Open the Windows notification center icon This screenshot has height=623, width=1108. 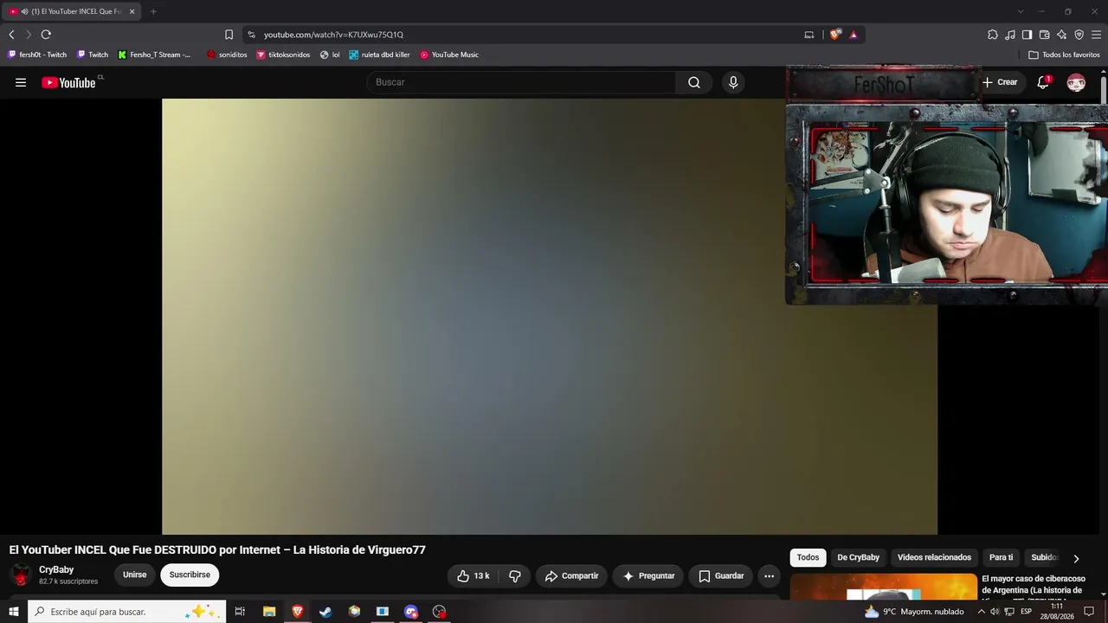point(1089,612)
